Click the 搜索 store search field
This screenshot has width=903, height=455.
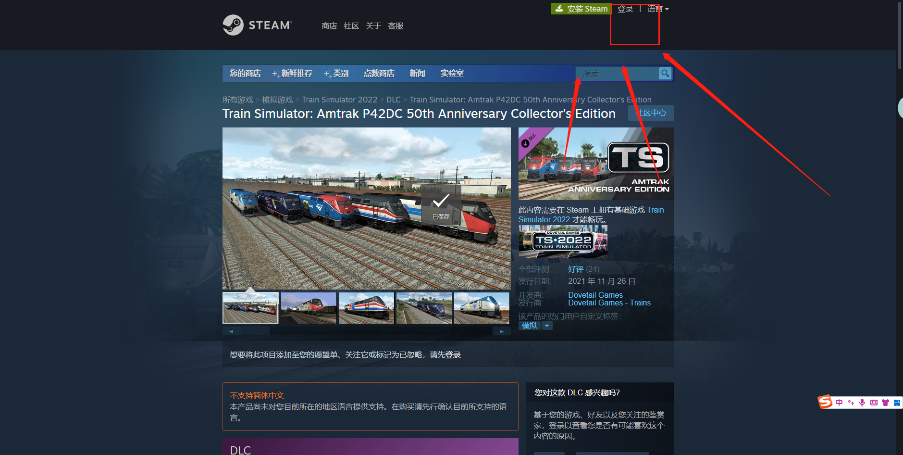pos(618,74)
